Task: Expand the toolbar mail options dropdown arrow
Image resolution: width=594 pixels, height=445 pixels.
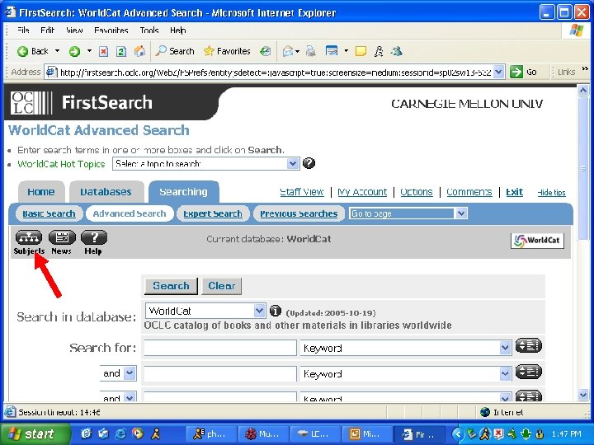Action: 297,51
